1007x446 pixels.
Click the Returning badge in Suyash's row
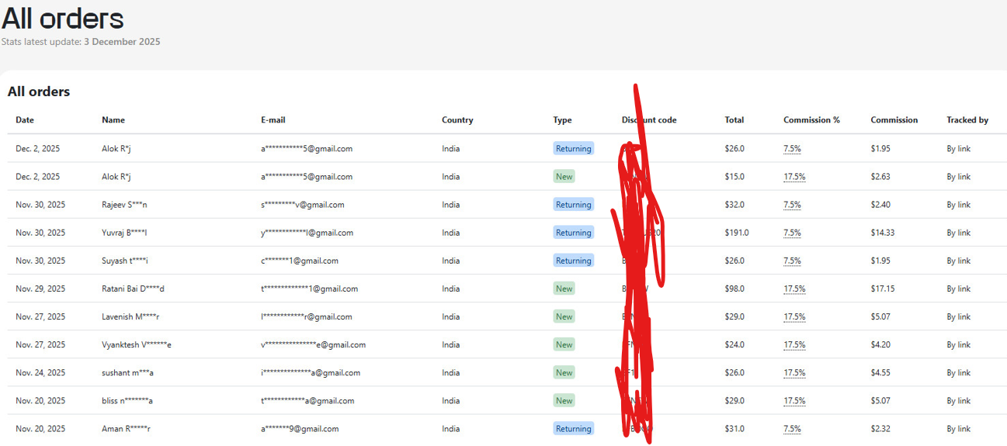[x=573, y=261]
